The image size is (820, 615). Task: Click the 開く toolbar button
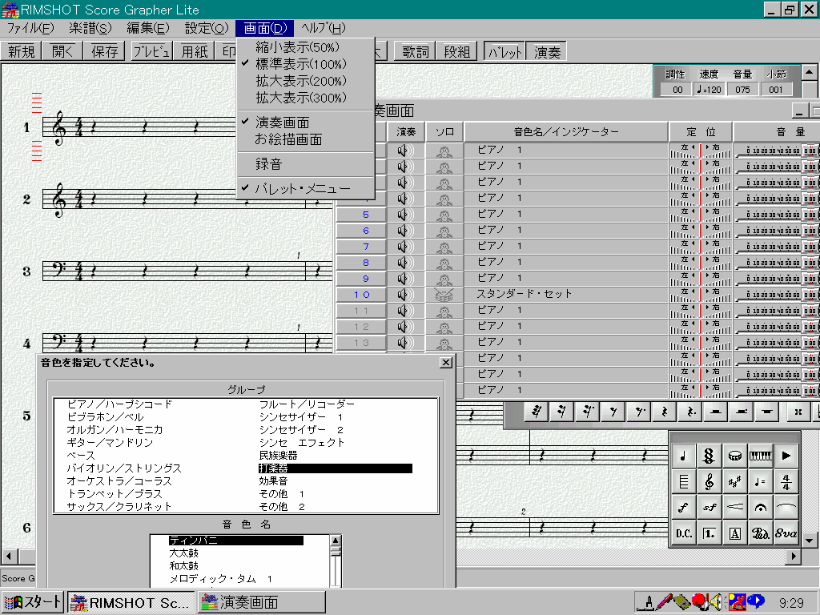click(x=63, y=51)
